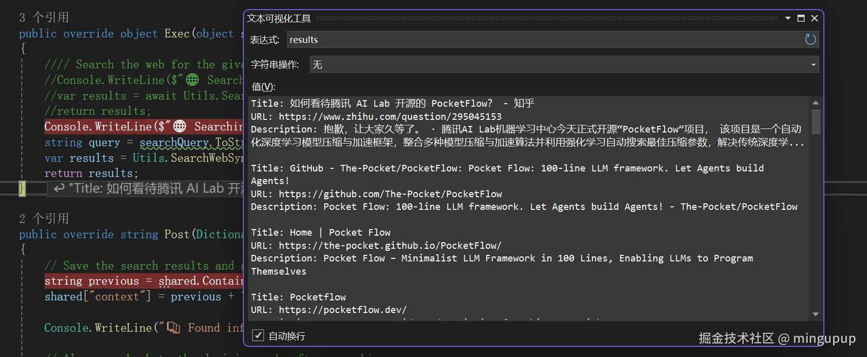Click the 'string query' code line
This screenshot has width=867, height=357.
click(x=144, y=142)
